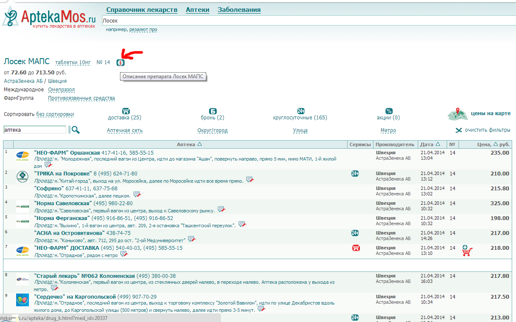
Task: Change dosage таблетки 10мг
Action: coord(73,62)
